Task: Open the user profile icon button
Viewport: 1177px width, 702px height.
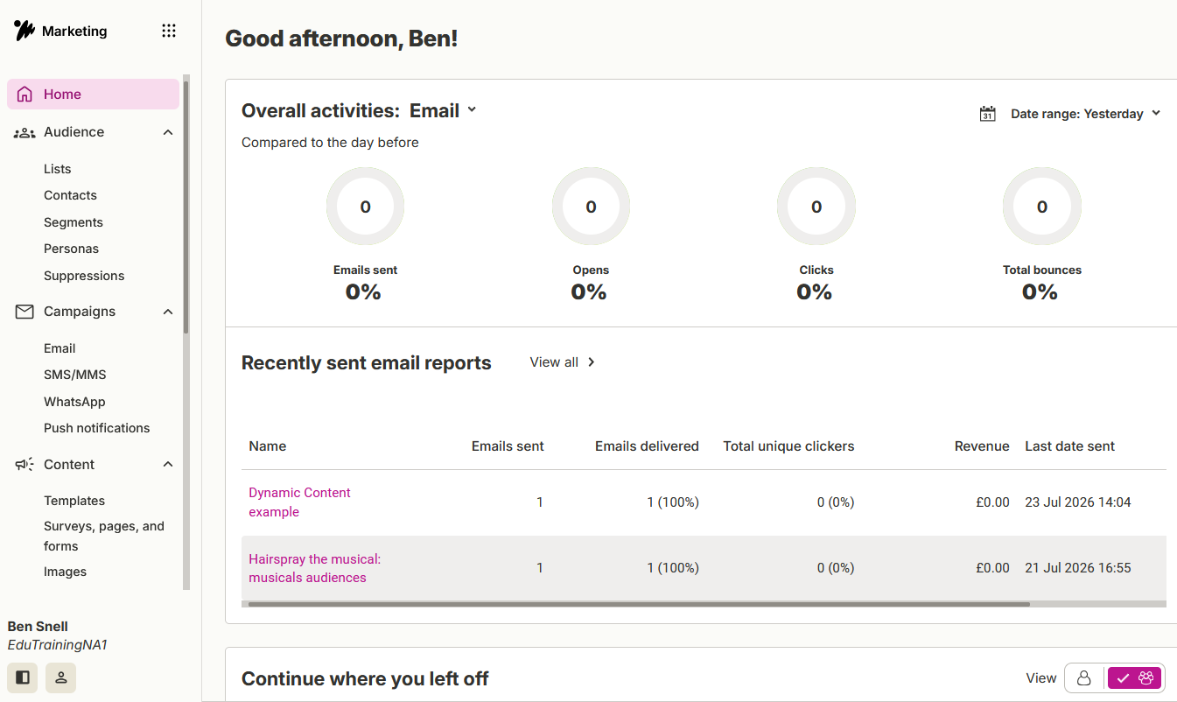Action: 61,677
